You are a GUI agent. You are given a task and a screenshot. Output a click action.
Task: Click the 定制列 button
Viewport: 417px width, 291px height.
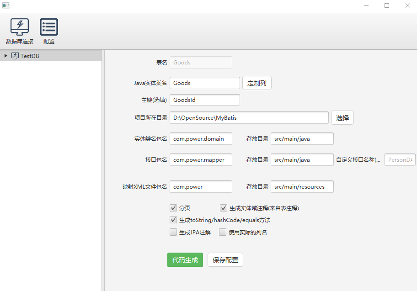[x=257, y=83]
